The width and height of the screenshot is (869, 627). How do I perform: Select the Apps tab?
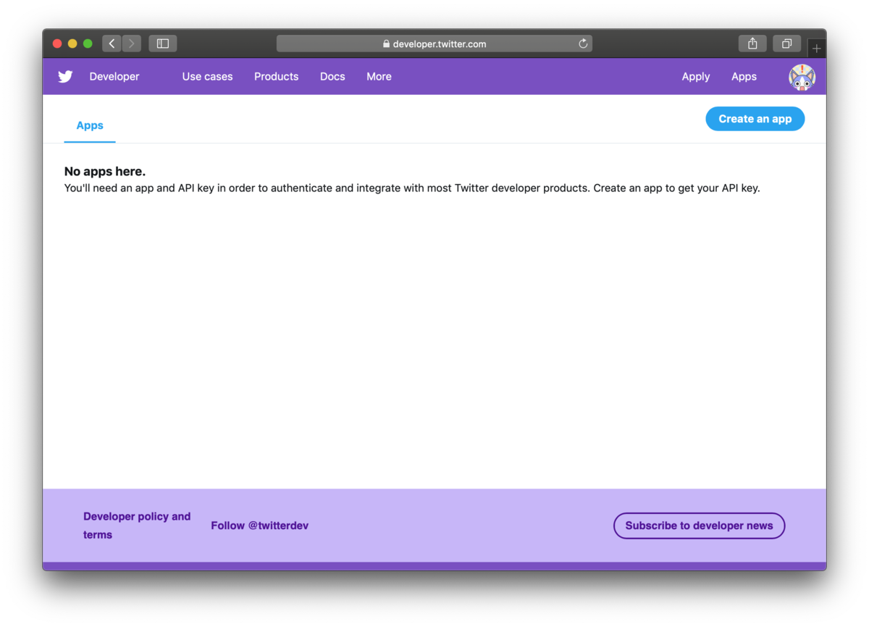click(90, 125)
